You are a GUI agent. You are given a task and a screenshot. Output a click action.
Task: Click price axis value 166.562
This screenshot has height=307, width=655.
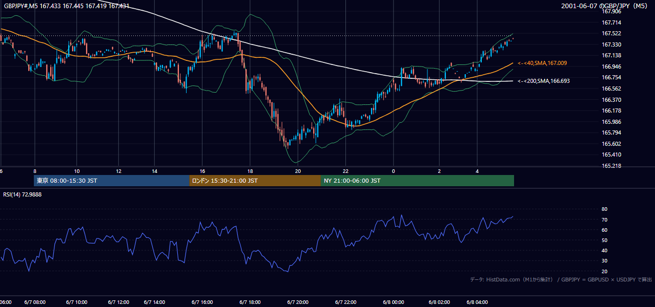pos(611,89)
